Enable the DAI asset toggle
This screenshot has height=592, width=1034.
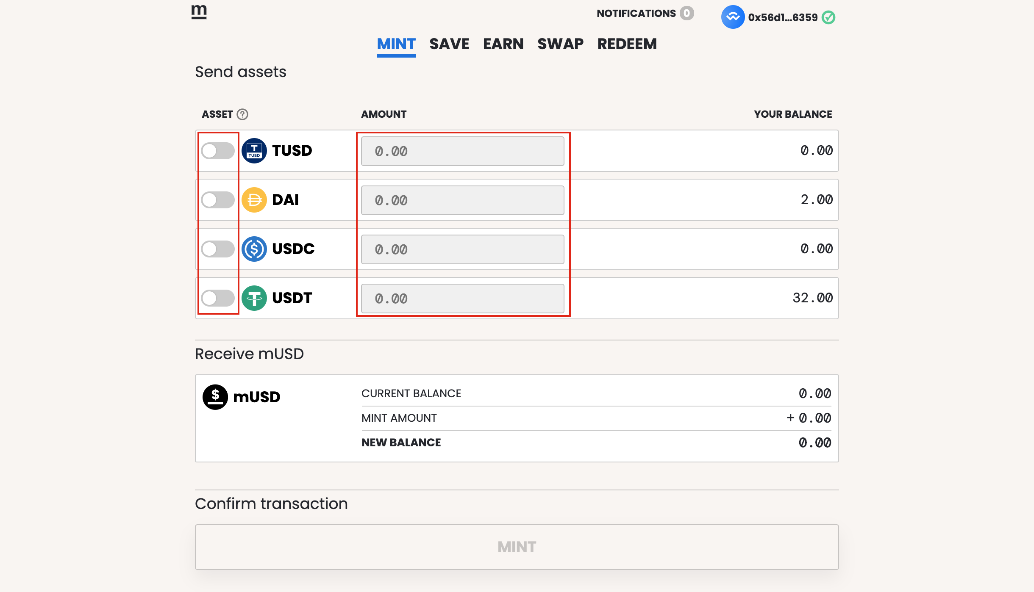(x=218, y=200)
